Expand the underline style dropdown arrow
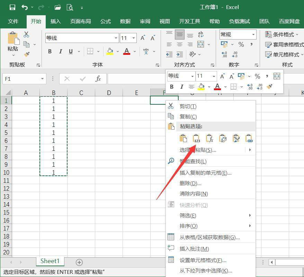304x277 pixels. [x=79, y=51]
